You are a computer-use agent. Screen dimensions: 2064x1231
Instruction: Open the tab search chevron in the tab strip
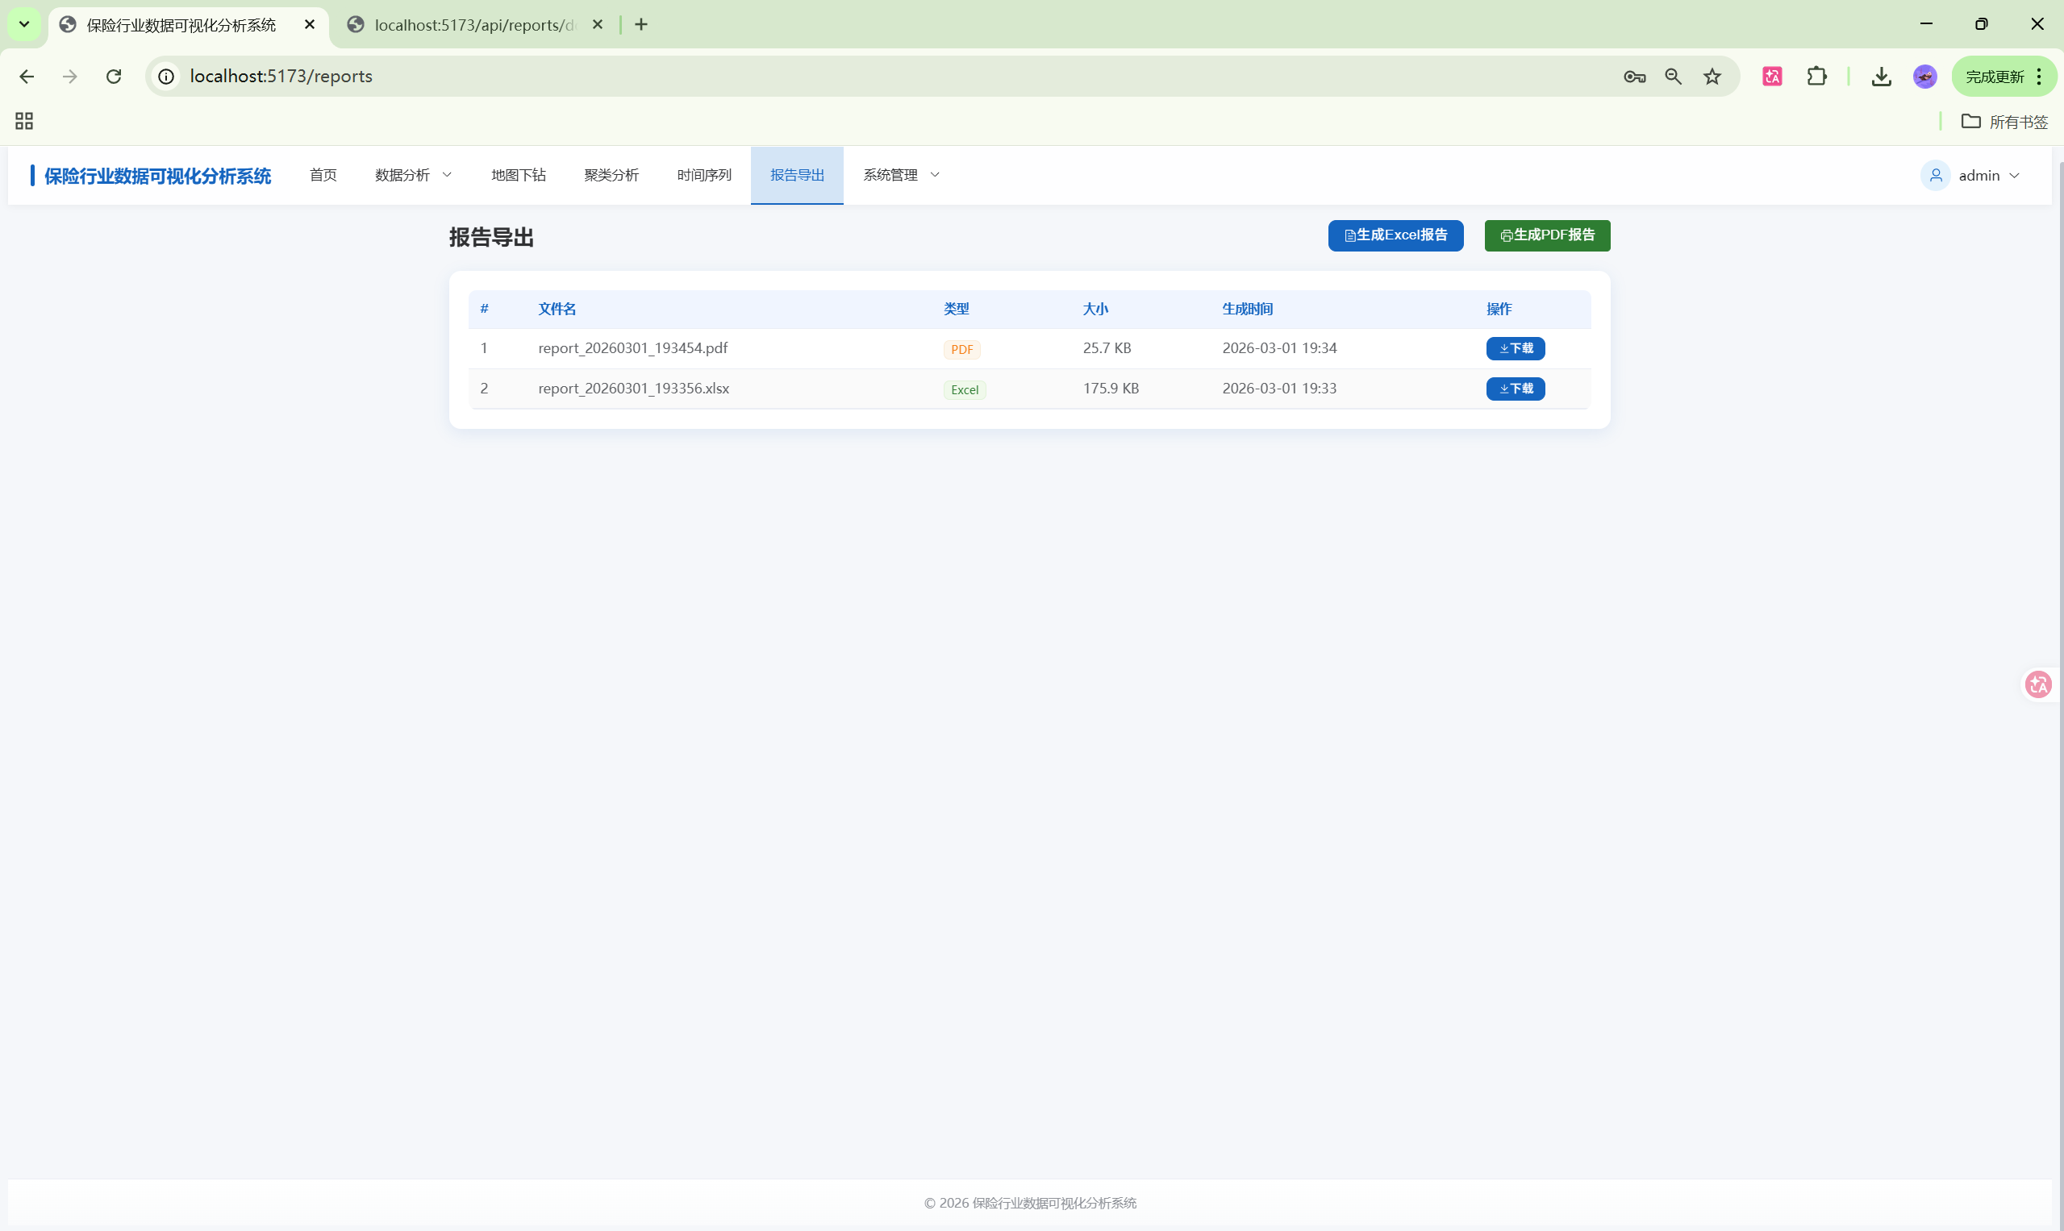tap(24, 24)
